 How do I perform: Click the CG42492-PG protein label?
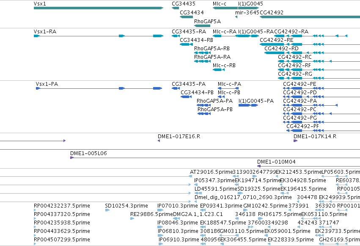coord(300,118)
